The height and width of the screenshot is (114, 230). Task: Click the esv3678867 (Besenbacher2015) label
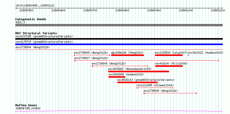(130, 69)
